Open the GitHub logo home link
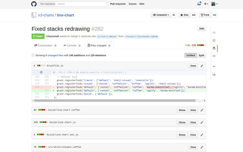The height and width of the screenshot is (152, 243). pos(34,4)
